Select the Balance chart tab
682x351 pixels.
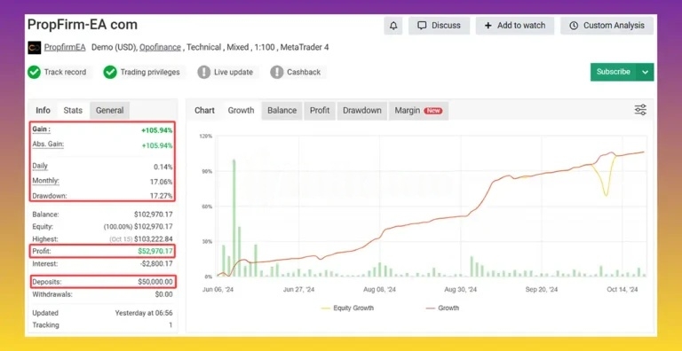click(x=282, y=110)
